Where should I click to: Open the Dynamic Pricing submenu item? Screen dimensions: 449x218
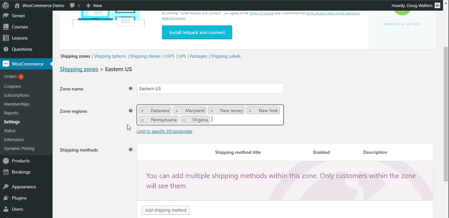point(19,148)
